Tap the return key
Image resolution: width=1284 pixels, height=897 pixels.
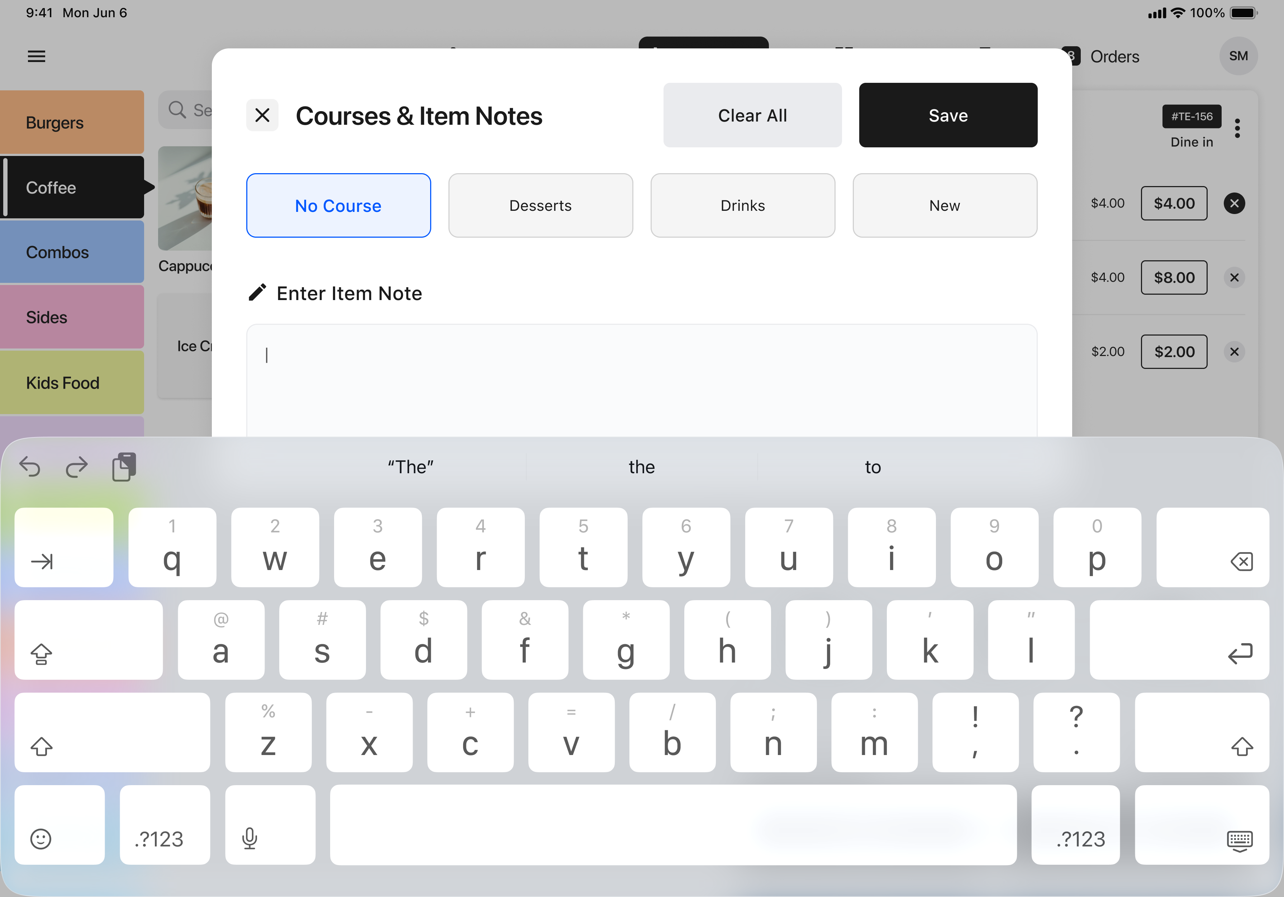tap(1179, 640)
